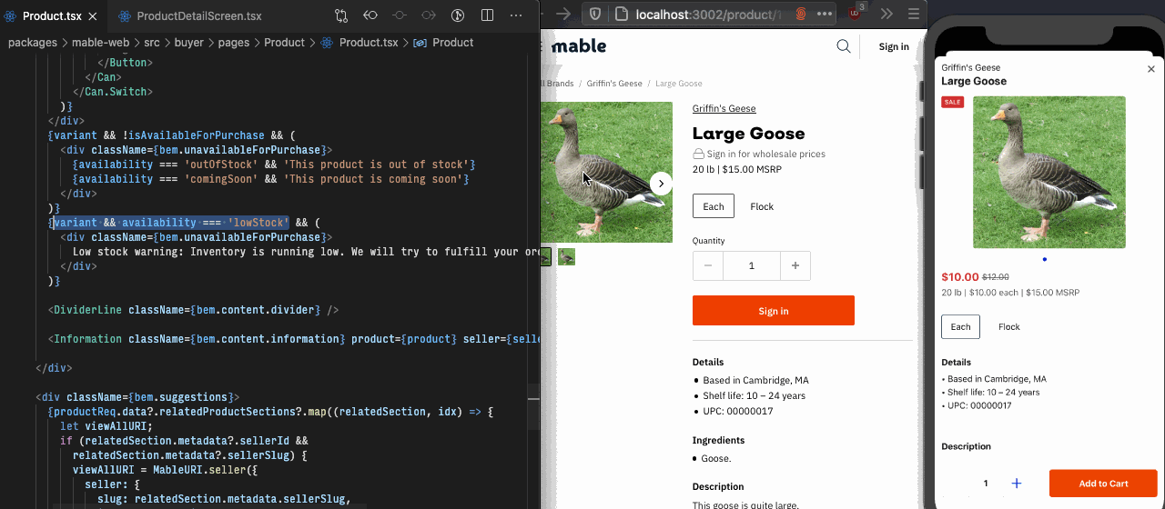Screen dimensions: 1165x509
Task: Select the Each variant on web page
Action: point(714,206)
